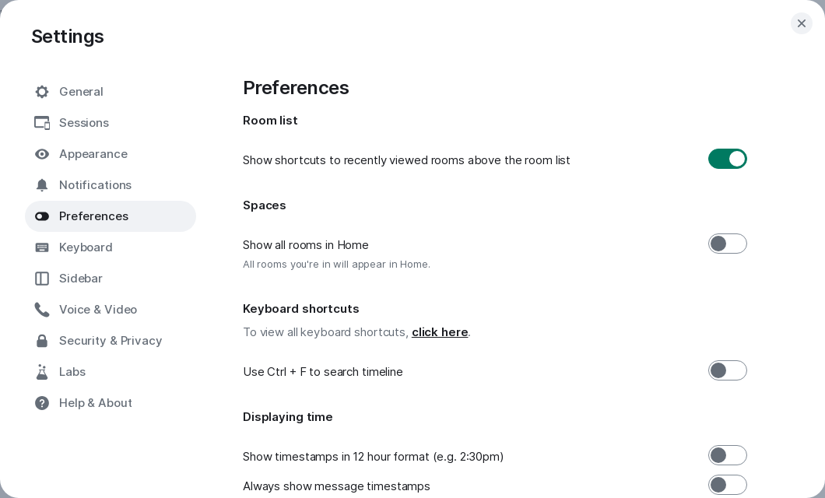Enable Show all rooms in Home
This screenshot has height=498, width=825.
coord(727,244)
